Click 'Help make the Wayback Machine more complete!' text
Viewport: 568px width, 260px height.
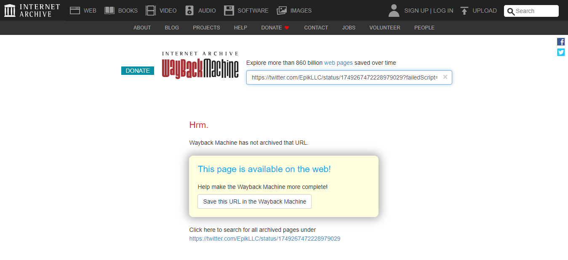tap(263, 187)
